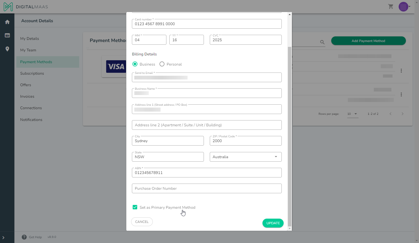Viewport: 419px width, 243px height.
Task: Open the purple user avatar menu
Action: pos(403,7)
